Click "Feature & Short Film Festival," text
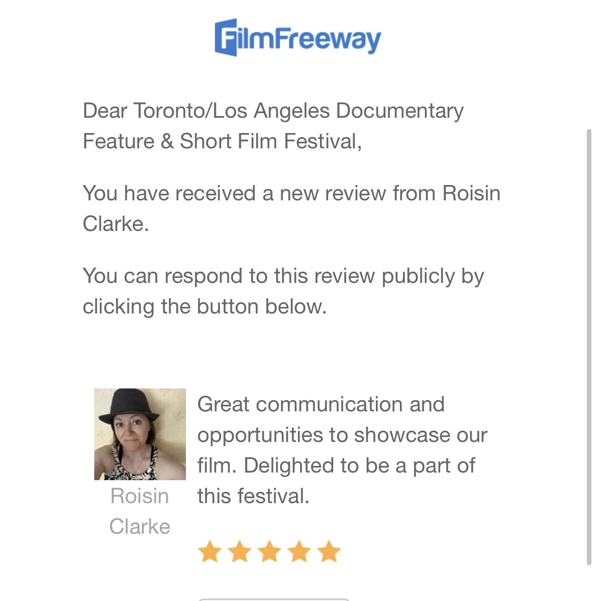 tap(222, 141)
